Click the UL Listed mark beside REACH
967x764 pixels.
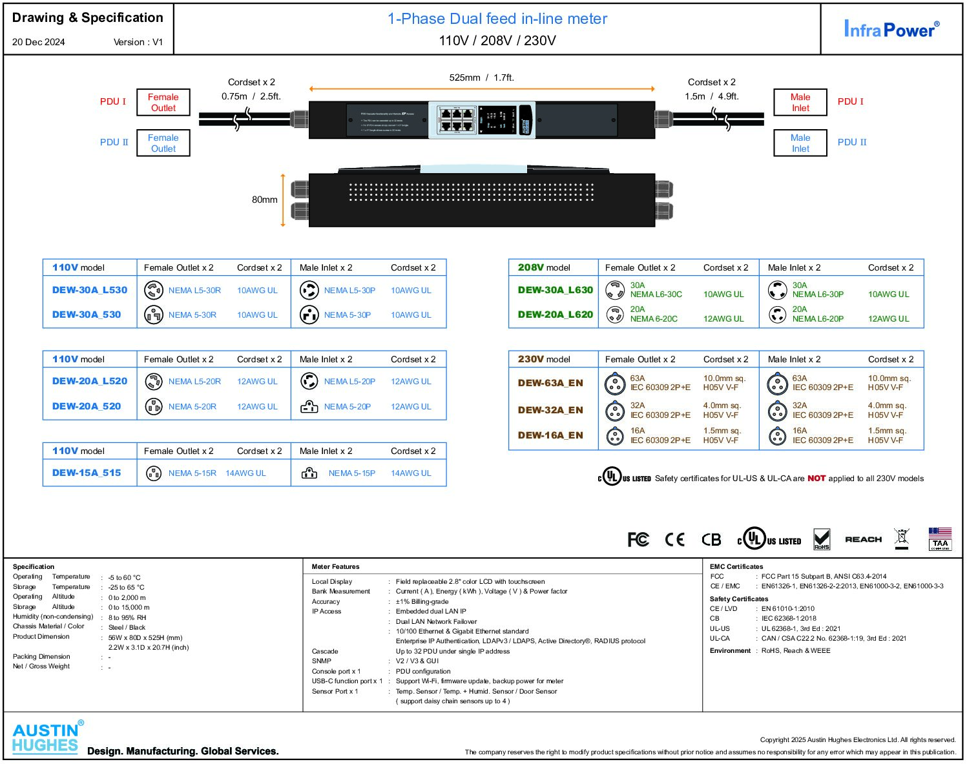769,539
